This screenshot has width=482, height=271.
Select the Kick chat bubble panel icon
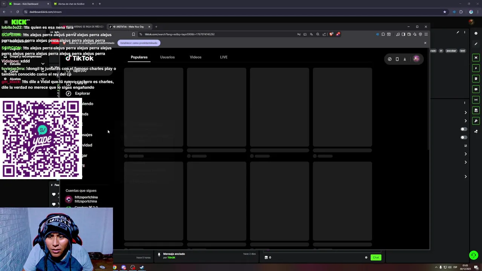click(476, 89)
